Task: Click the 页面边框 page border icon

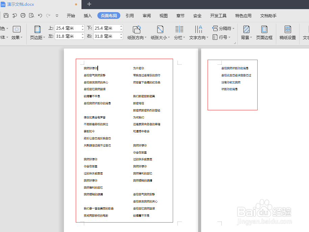Action: [264, 29]
